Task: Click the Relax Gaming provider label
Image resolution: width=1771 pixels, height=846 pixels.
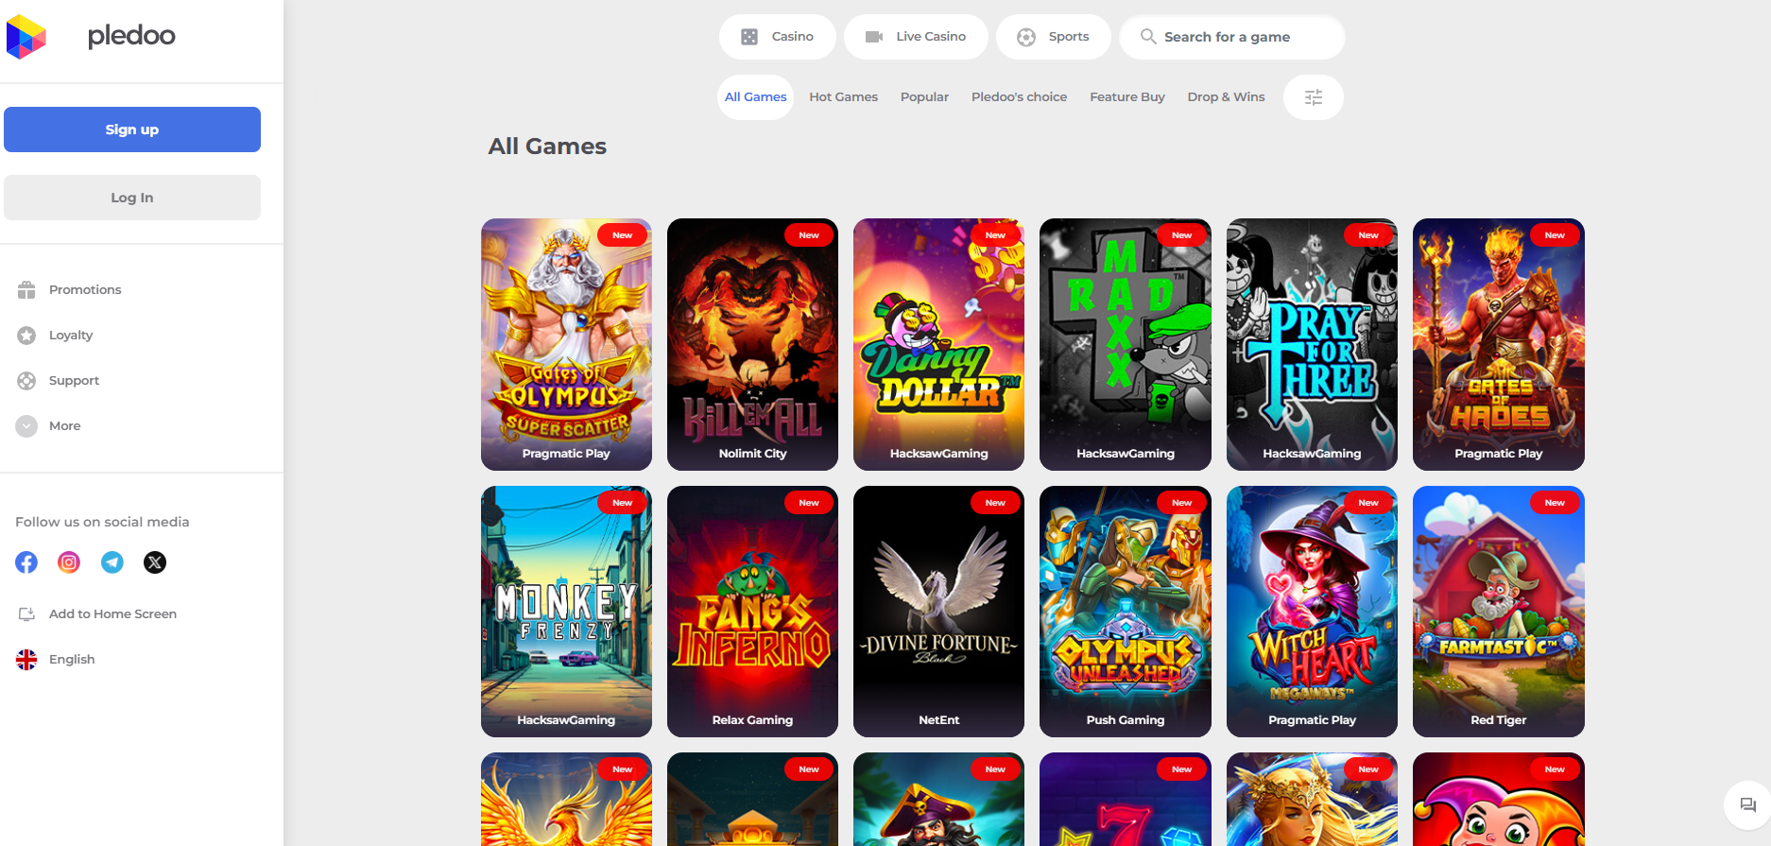Action: (x=752, y=720)
